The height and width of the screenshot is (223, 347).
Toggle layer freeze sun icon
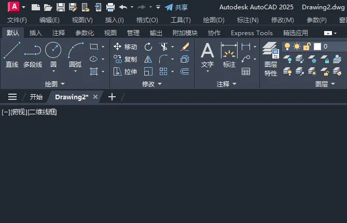click(297, 47)
